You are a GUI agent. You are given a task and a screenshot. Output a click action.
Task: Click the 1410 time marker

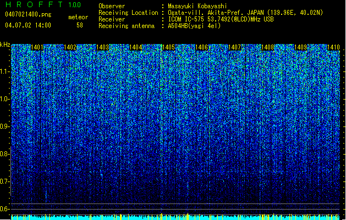[x=333, y=47]
